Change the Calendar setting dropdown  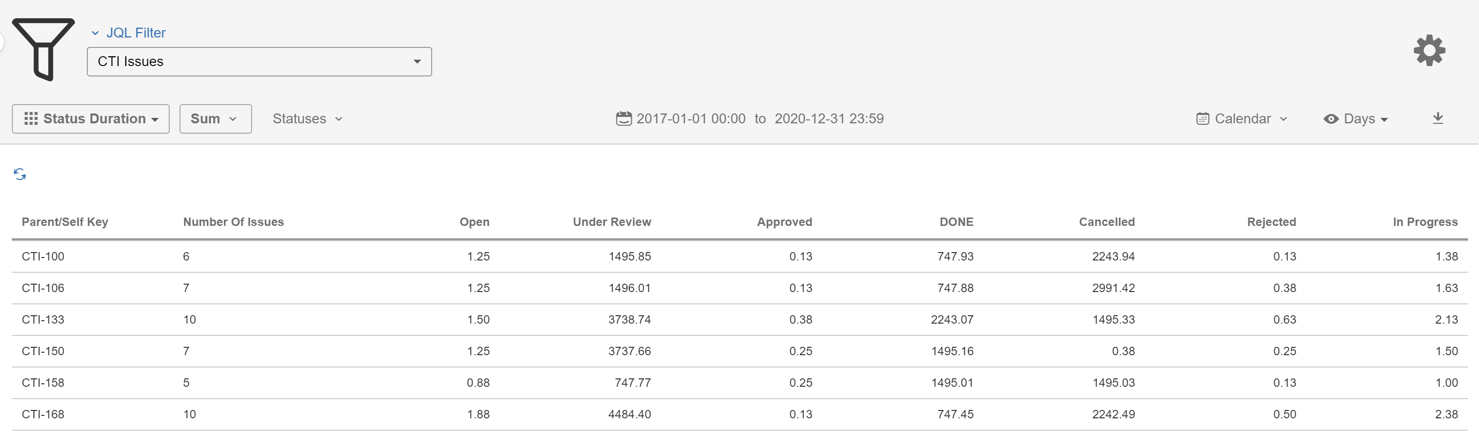tap(1242, 119)
